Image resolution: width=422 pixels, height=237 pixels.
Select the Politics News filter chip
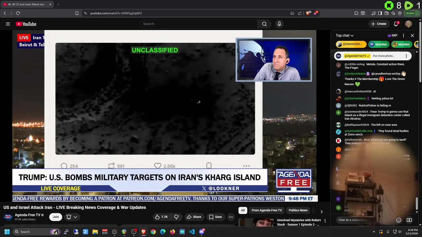(298, 210)
